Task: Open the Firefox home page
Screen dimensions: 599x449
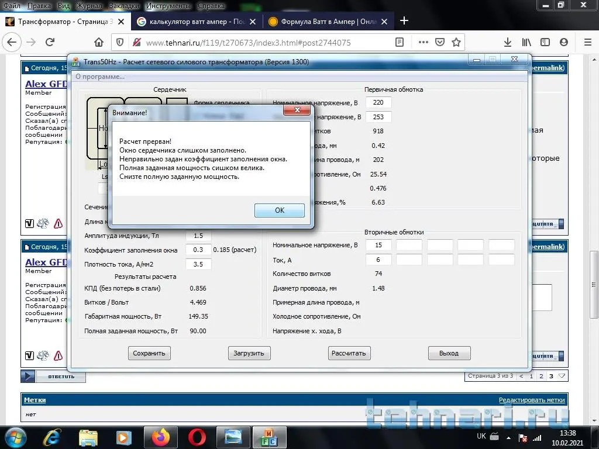Action: [99, 42]
